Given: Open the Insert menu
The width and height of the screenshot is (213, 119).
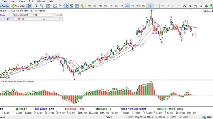Looking at the screenshot, I should point(13,1).
